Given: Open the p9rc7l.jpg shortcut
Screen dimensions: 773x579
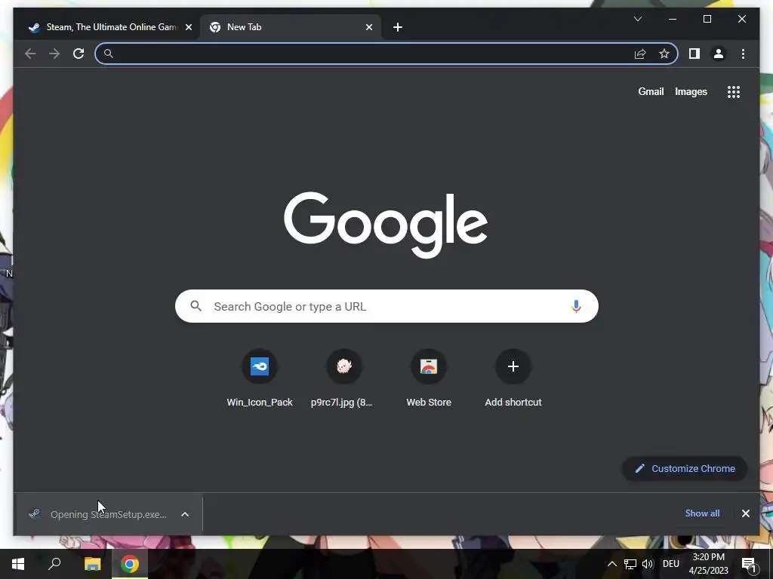Looking at the screenshot, I should 343,378.
